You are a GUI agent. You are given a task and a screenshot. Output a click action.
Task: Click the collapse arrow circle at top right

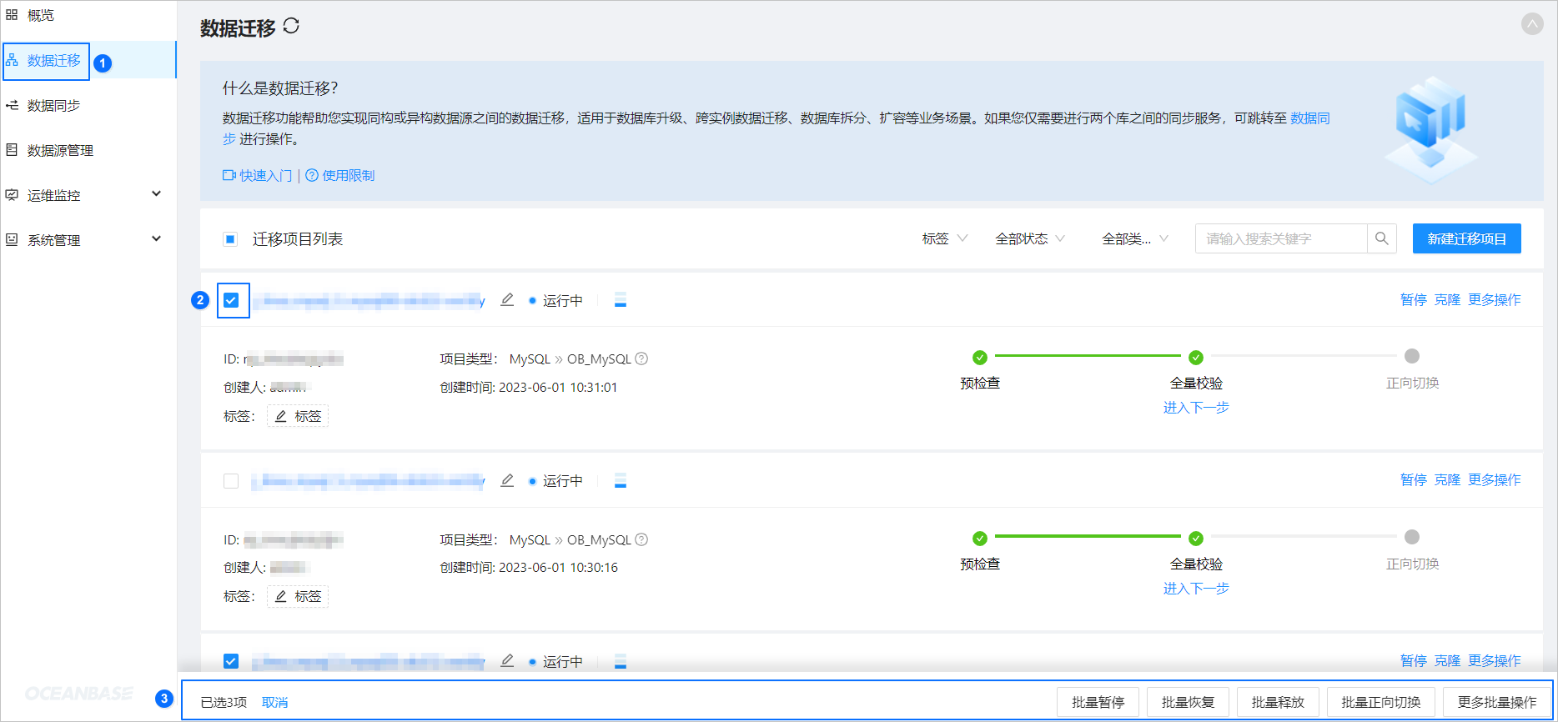(1532, 23)
